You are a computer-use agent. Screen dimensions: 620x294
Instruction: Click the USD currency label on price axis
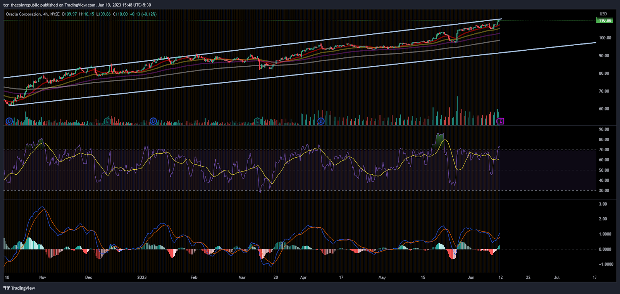(603, 14)
